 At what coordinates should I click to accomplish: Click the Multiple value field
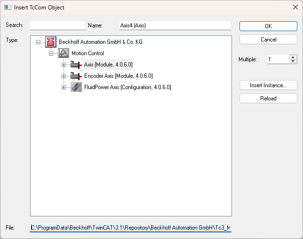tap(278, 59)
